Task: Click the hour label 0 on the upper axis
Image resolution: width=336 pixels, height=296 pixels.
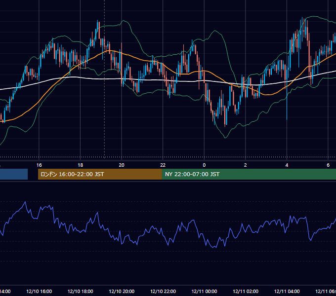Action: pyautogui.click(x=204, y=165)
